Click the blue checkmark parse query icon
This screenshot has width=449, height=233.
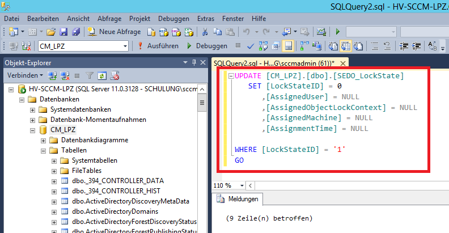pyautogui.click(x=251, y=46)
